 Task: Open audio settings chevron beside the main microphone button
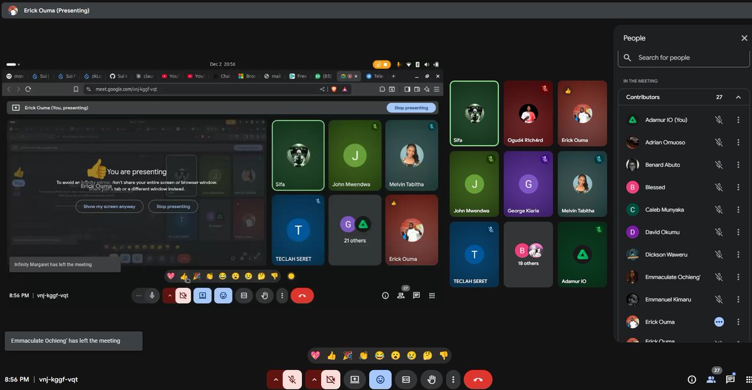274,379
